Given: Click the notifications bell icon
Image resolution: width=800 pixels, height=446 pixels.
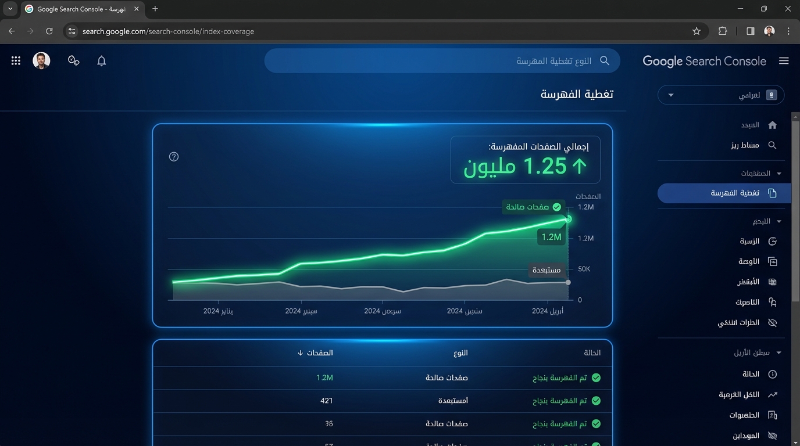Looking at the screenshot, I should point(101,61).
